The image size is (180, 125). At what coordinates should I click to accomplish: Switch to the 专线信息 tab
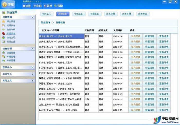[x=79, y=14]
